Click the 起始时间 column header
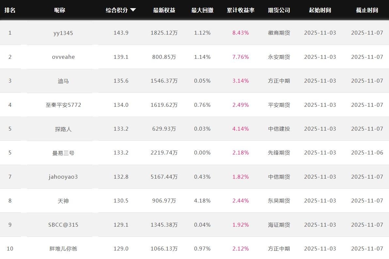The width and height of the screenshot is (389, 259). pos(320,10)
